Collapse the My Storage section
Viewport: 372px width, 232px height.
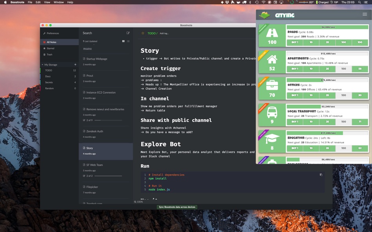[42, 64]
